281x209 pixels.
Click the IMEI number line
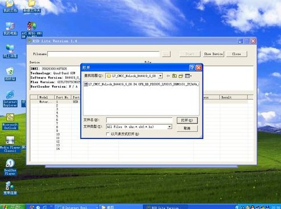point(49,69)
